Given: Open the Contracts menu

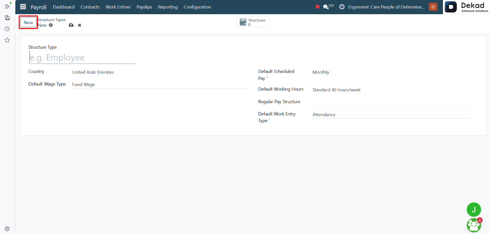Looking at the screenshot, I should [x=90, y=7].
